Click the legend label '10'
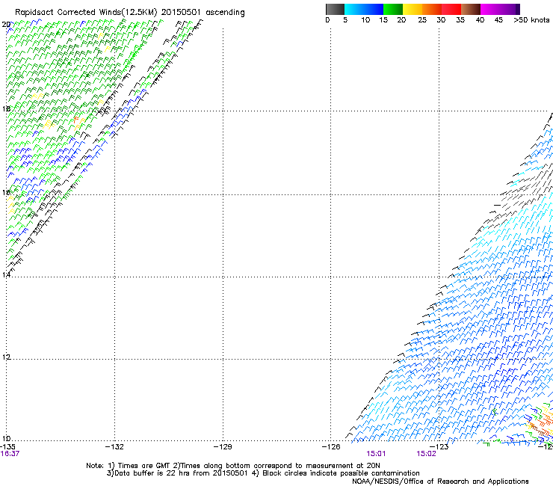Screen dimensions: 553x486 pyautogui.click(x=365, y=20)
